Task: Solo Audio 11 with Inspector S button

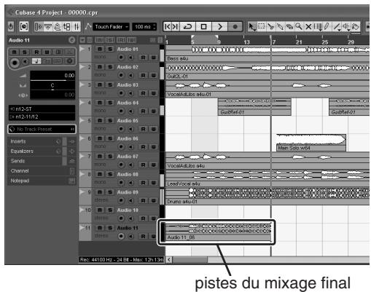Action: pos(25,52)
